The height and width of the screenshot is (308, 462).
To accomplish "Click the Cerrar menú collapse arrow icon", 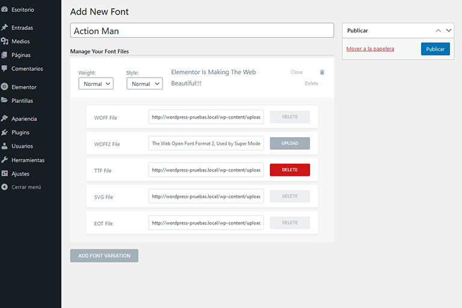I will coord(4,187).
